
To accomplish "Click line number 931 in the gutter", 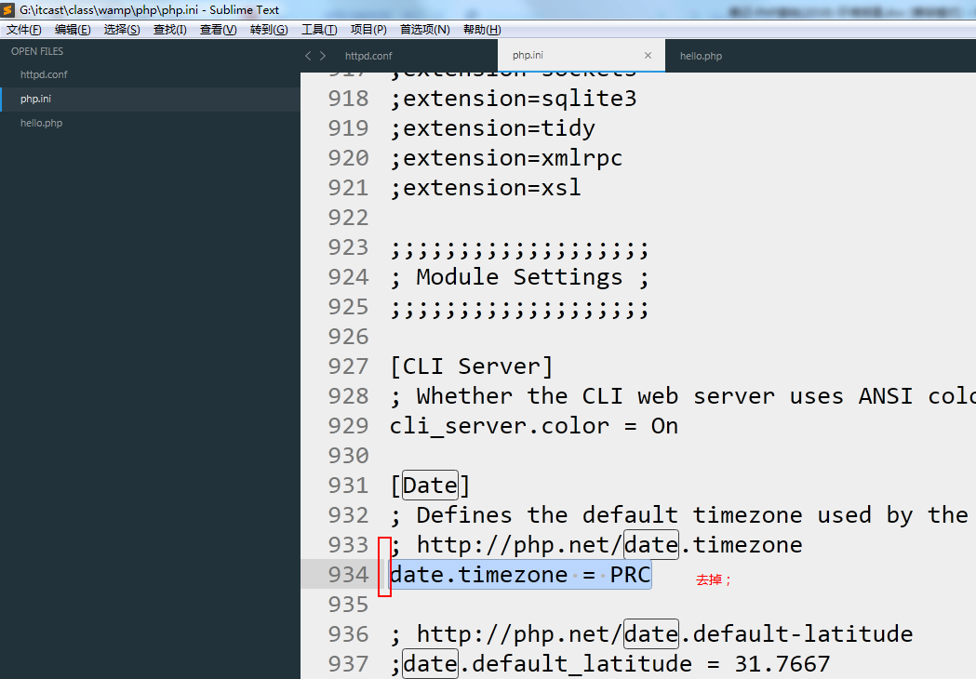I will pos(348,486).
